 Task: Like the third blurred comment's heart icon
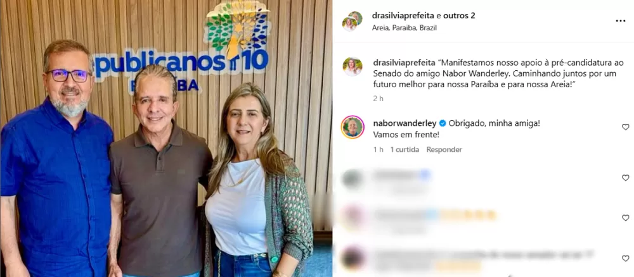point(626,259)
